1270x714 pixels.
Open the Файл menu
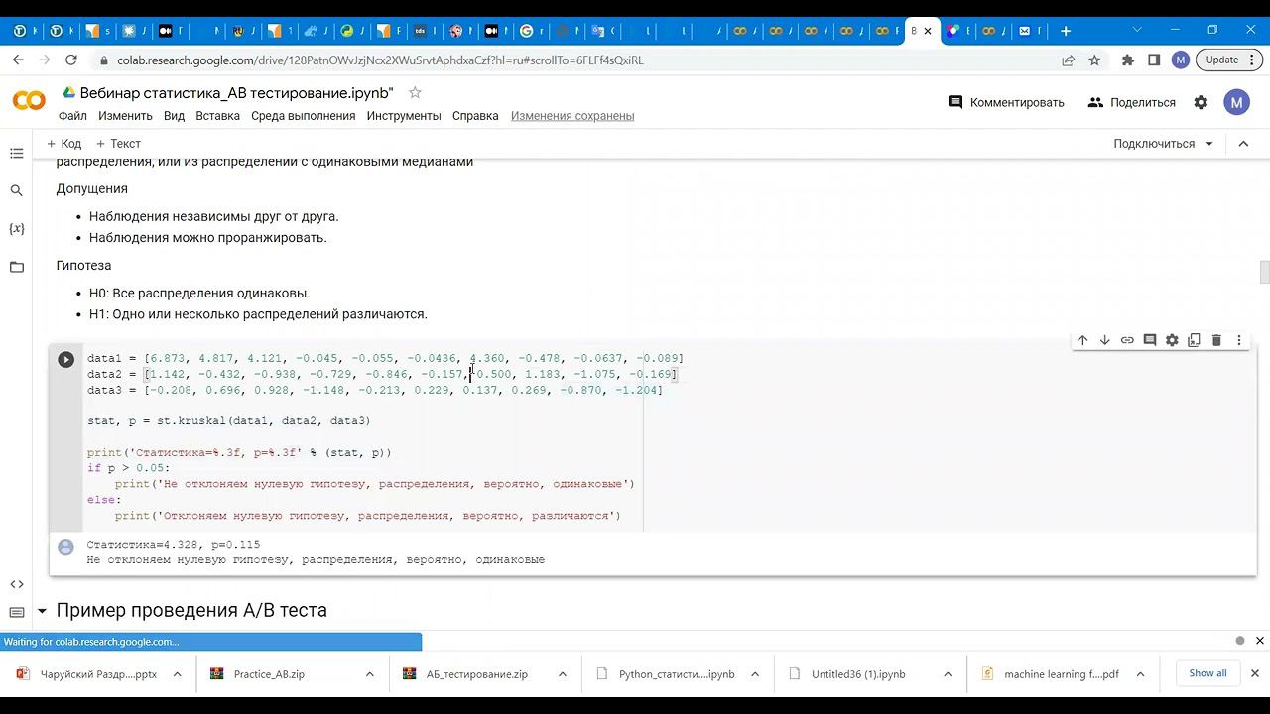pos(72,116)
